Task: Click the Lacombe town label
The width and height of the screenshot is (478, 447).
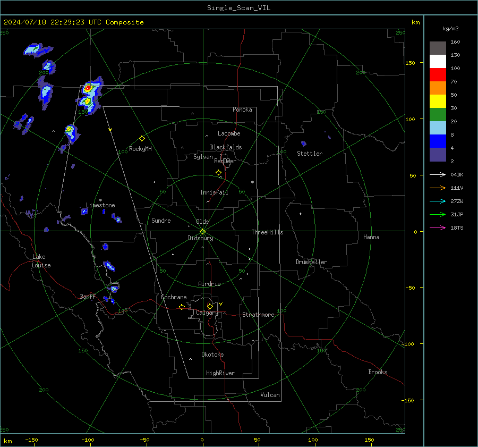Action: (229, 133)
